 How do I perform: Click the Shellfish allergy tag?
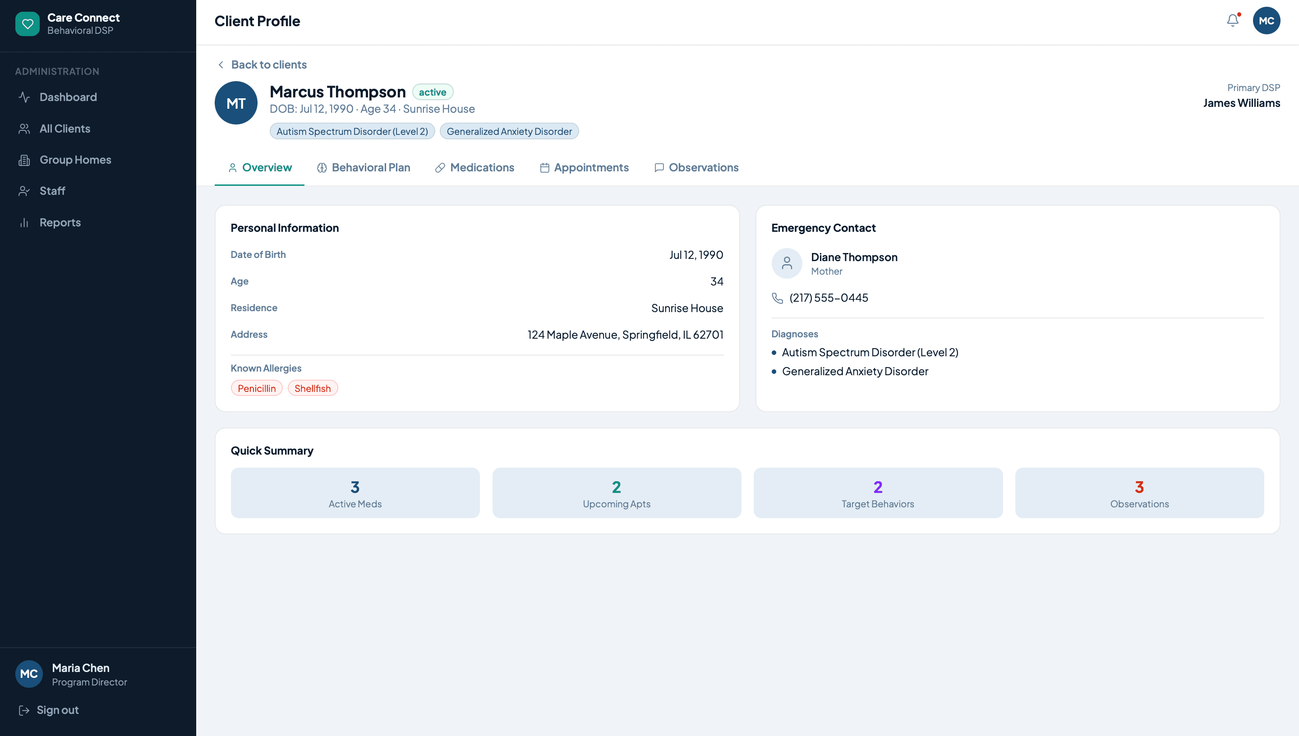tap(313, 388)
